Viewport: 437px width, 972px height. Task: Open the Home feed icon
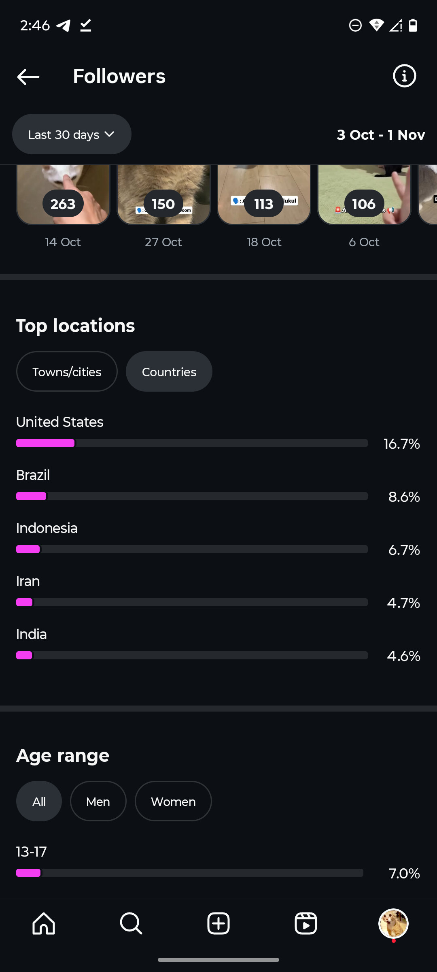(44, 923)
